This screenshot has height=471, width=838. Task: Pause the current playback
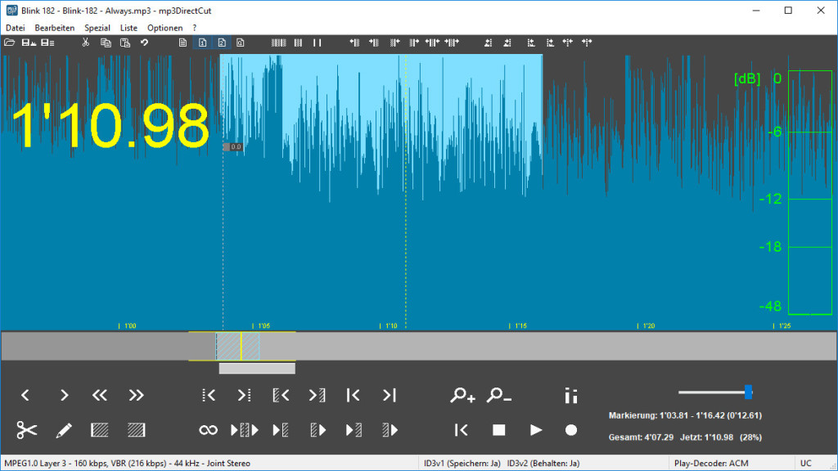click(318, 43)
